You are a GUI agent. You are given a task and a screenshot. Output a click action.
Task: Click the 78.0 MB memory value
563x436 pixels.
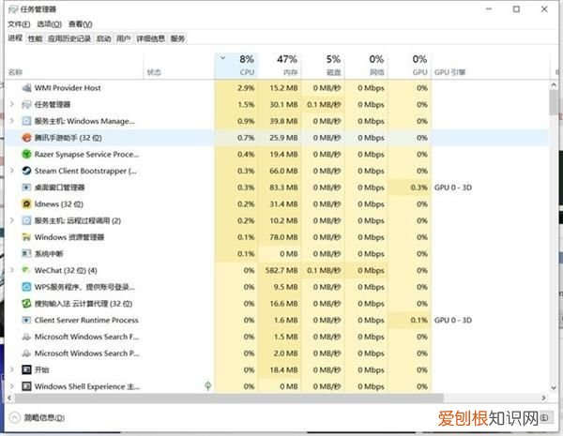pos(283,237)
